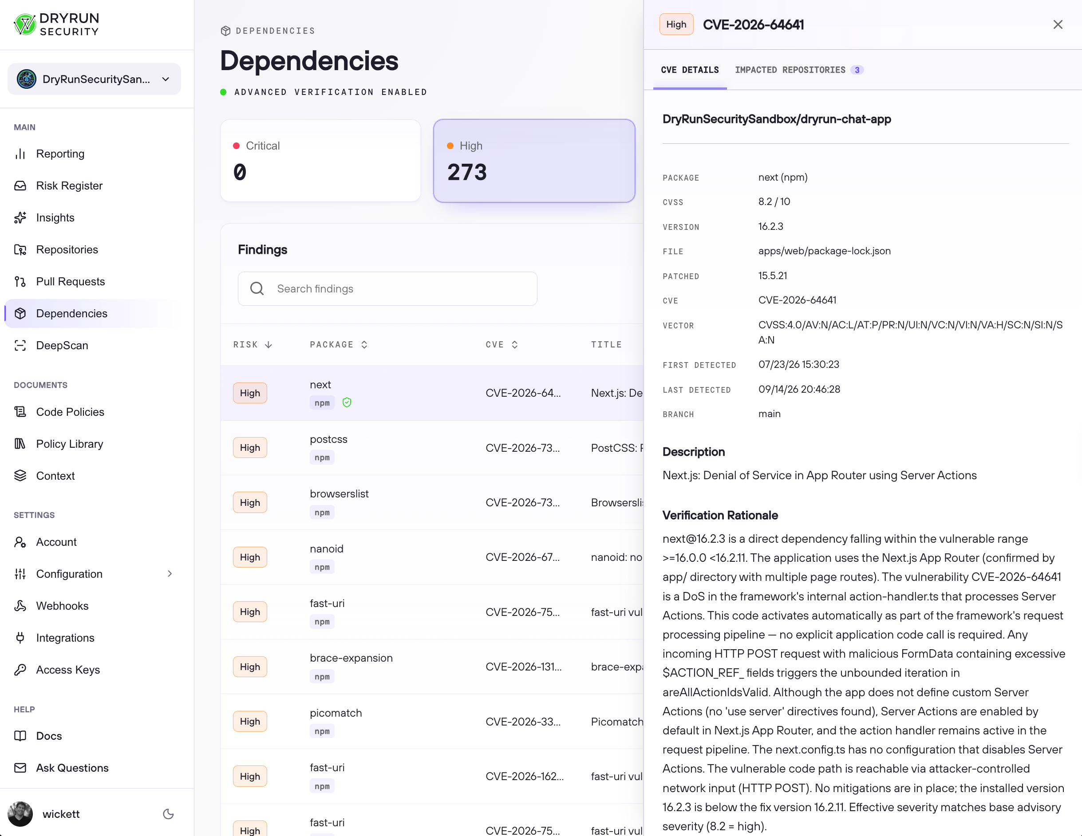Open the brace-expansion finding row
The image size is (1082, 836).
click(432, 666)
